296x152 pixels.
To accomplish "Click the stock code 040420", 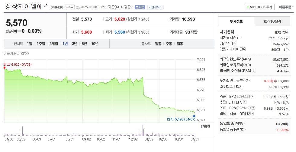I will pos(57,7).
